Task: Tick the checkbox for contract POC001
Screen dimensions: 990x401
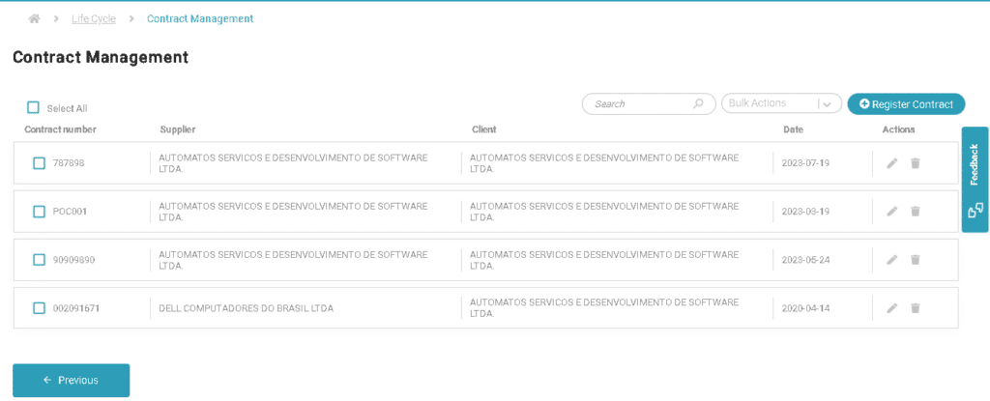Action: click(x=40, y=212)
